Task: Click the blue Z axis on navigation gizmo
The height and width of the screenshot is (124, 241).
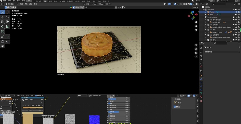Action: 193,12
